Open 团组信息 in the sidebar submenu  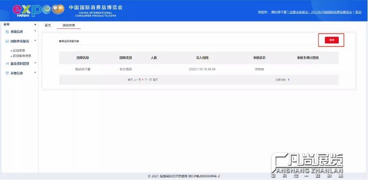pos(18,51)
